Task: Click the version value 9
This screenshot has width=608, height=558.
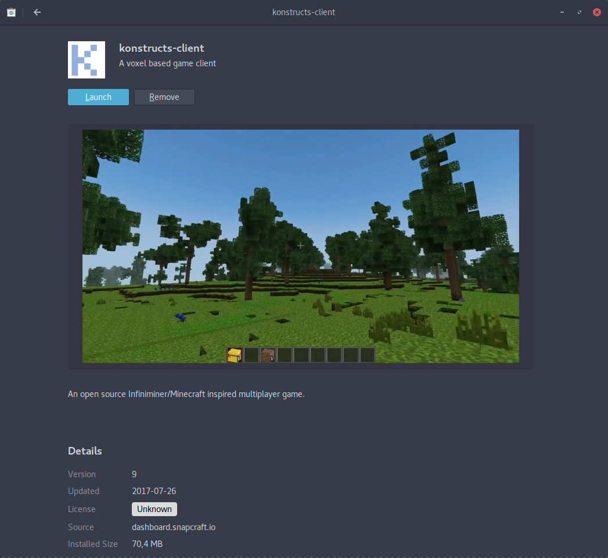Action: tap(134, 474)
